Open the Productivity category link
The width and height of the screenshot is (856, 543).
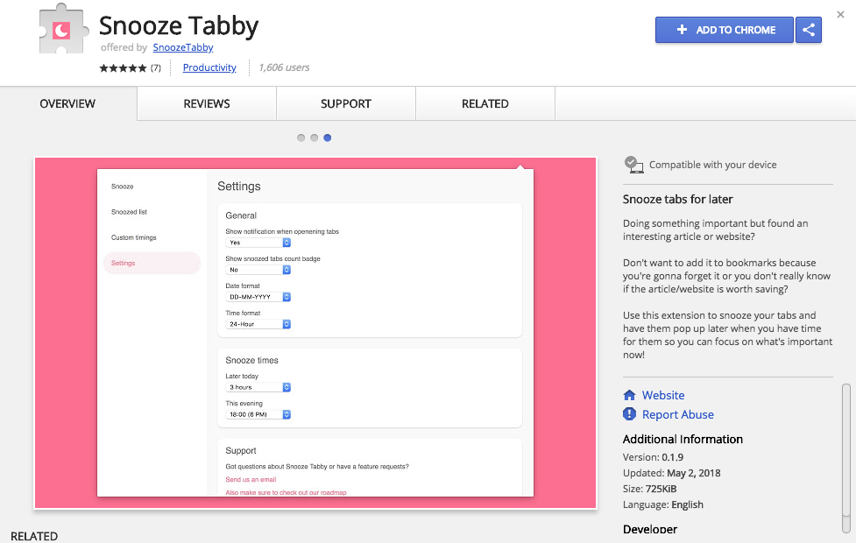click(209, 67)
